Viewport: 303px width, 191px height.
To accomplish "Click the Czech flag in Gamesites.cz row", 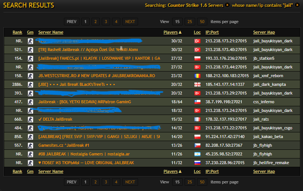I will (x=197, y=145).
